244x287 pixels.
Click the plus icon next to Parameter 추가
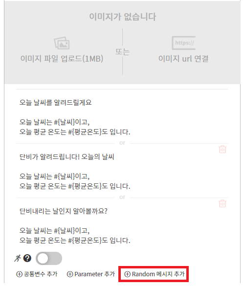[x=70, y=274]
